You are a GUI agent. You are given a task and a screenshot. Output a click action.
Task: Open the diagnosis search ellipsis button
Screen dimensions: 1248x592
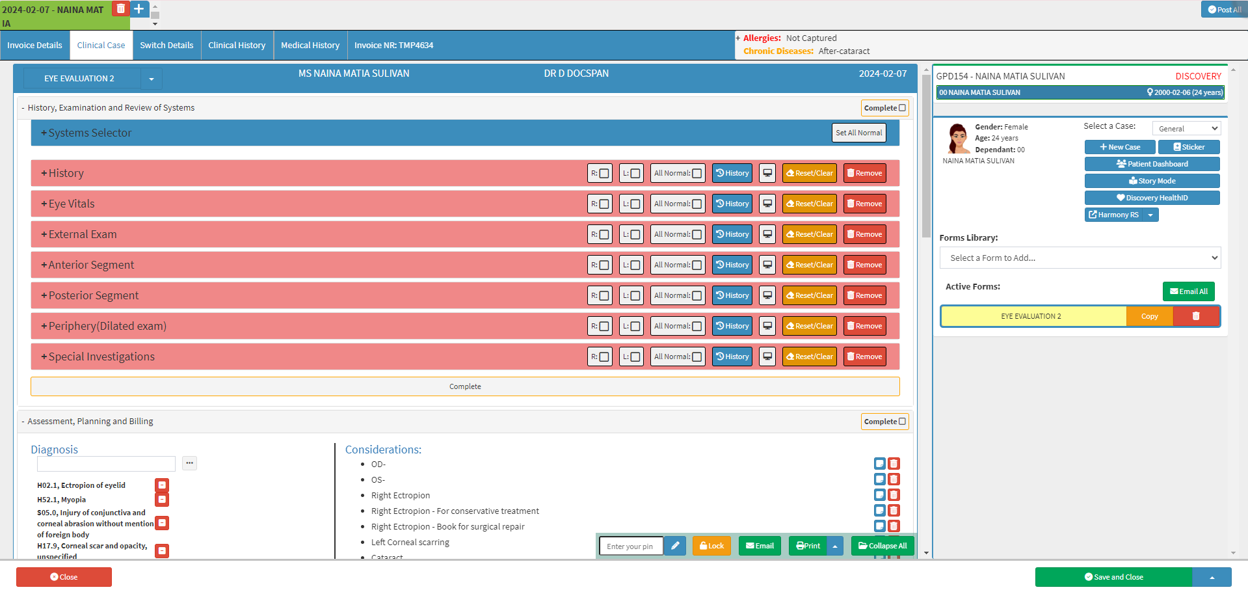tap(189, 463)
